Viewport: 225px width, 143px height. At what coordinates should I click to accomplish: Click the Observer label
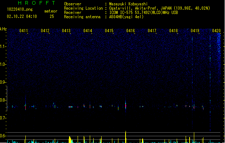click(x=73, y=4)
